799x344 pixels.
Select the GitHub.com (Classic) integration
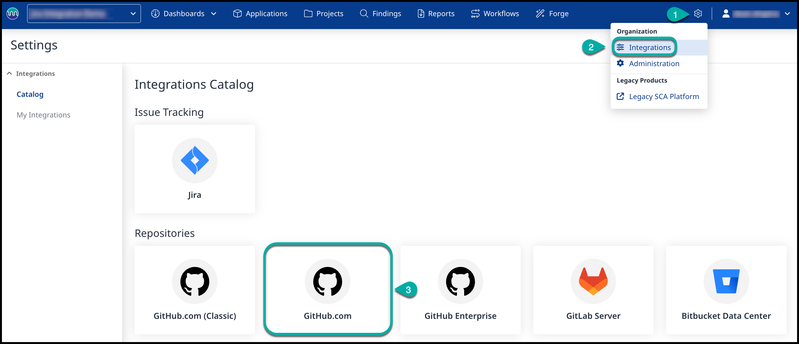click(x=195, y=290)
